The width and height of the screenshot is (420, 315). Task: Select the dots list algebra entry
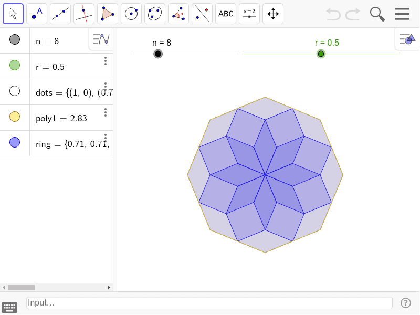[x=74, y=93]
